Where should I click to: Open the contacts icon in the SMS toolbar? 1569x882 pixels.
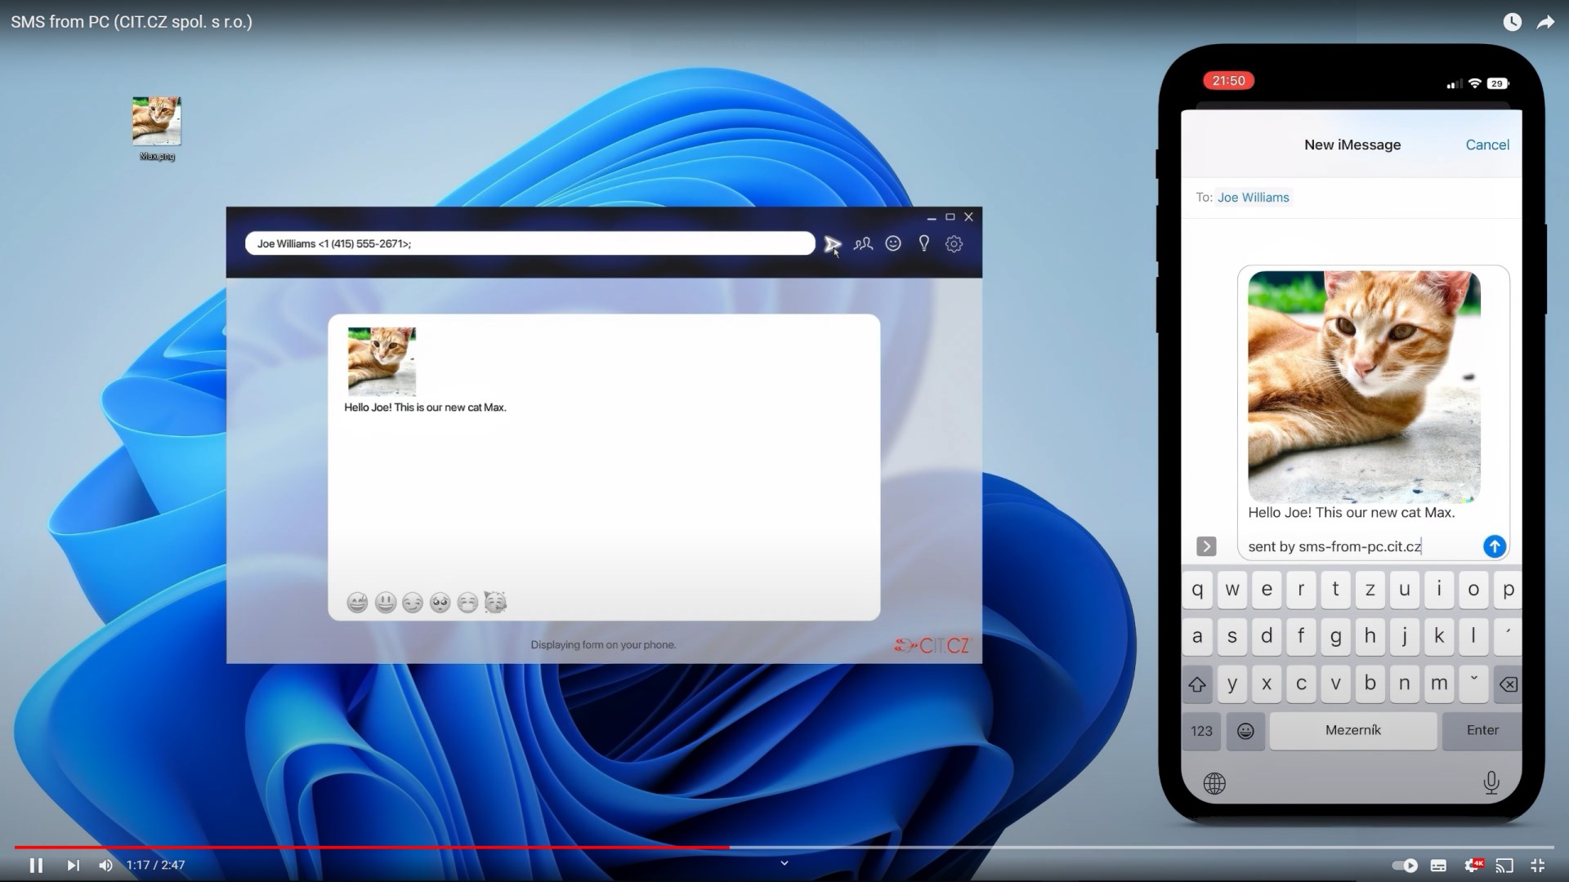(x=863, y=244)
